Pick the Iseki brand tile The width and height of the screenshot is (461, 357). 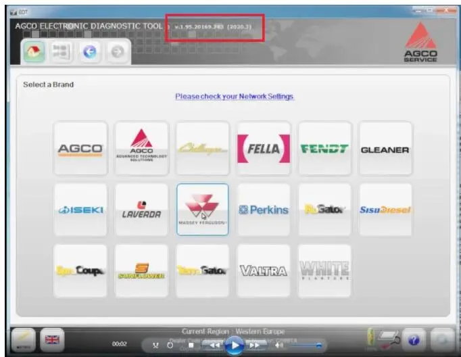[x=80, y=210]
